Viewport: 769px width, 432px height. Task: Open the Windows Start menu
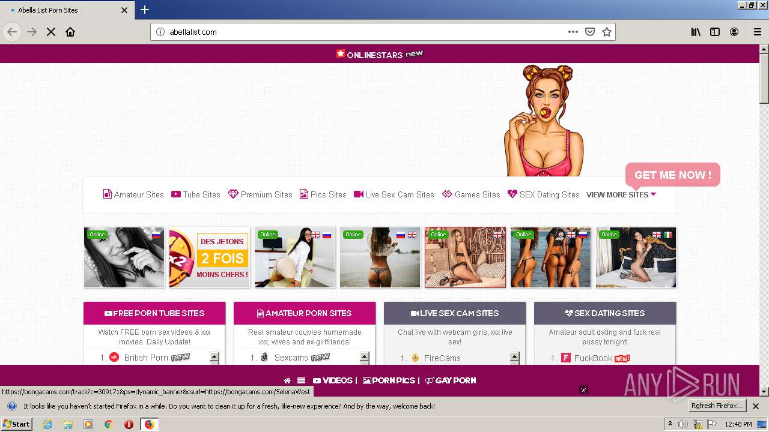point(17,424)
